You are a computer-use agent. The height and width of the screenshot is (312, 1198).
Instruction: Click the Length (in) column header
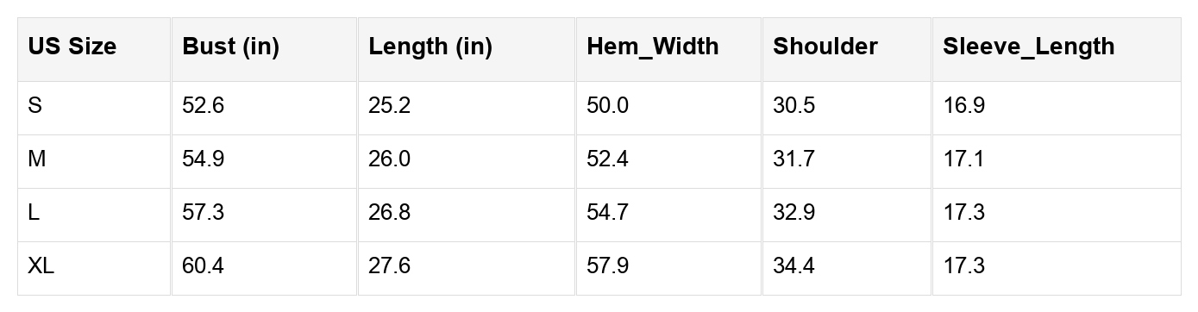467,49
